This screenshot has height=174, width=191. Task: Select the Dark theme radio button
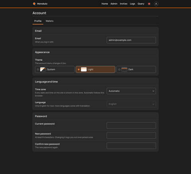click(x=119, y=70)
